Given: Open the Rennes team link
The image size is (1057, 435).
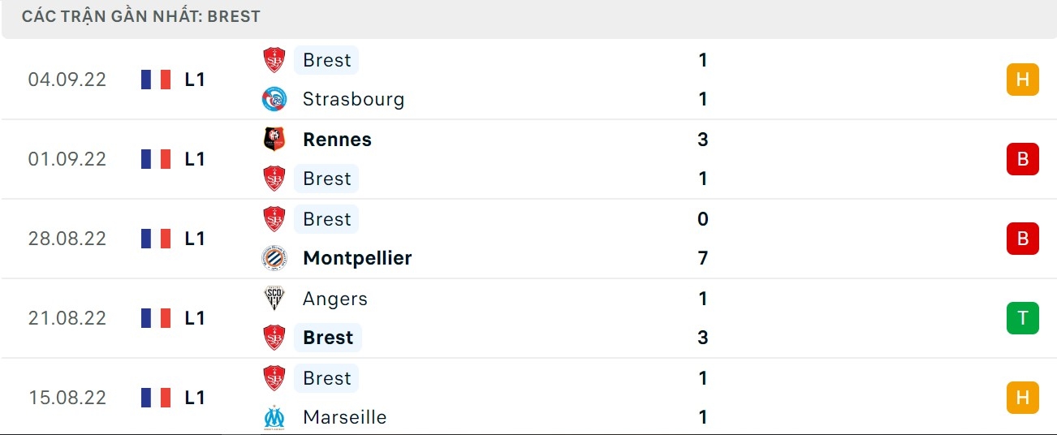Looking at the screenshot, I should [337, 140].
